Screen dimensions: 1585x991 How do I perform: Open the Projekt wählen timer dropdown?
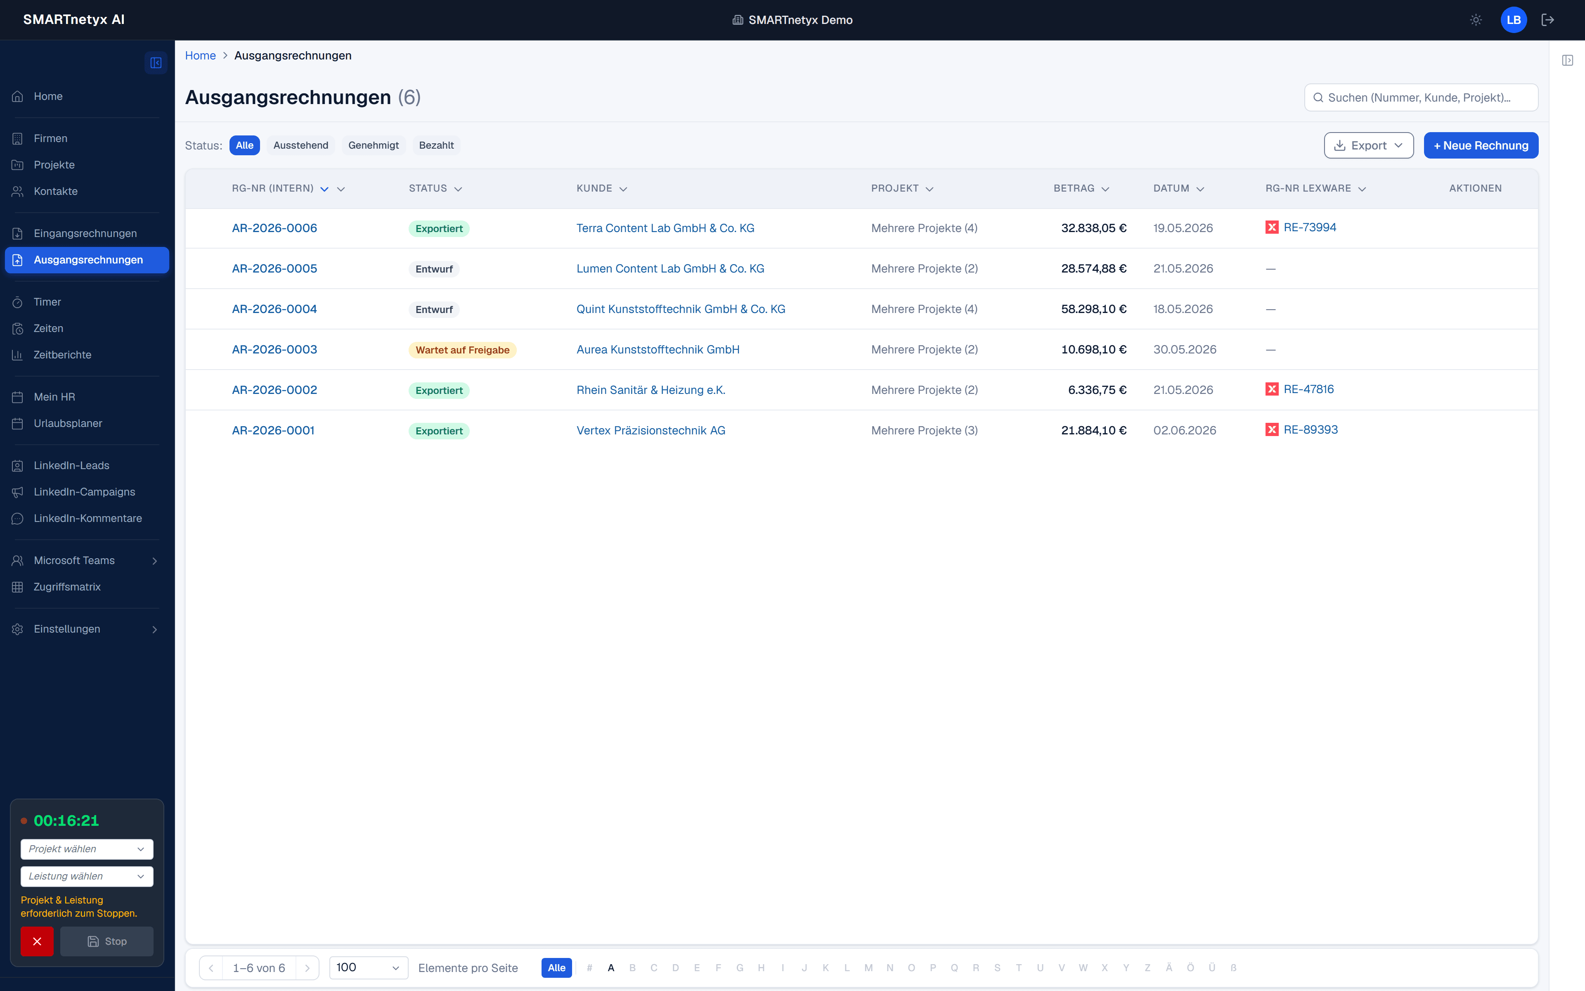pyautogui.click(x=86, y=849)
